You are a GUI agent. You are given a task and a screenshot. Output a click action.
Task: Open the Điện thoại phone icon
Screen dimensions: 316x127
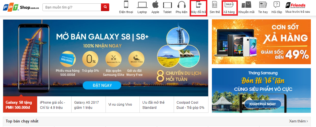(x=126, y=5)
